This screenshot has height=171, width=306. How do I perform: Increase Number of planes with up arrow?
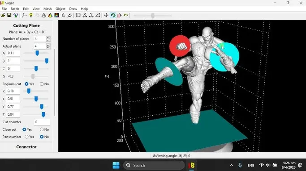coord(48,38)
